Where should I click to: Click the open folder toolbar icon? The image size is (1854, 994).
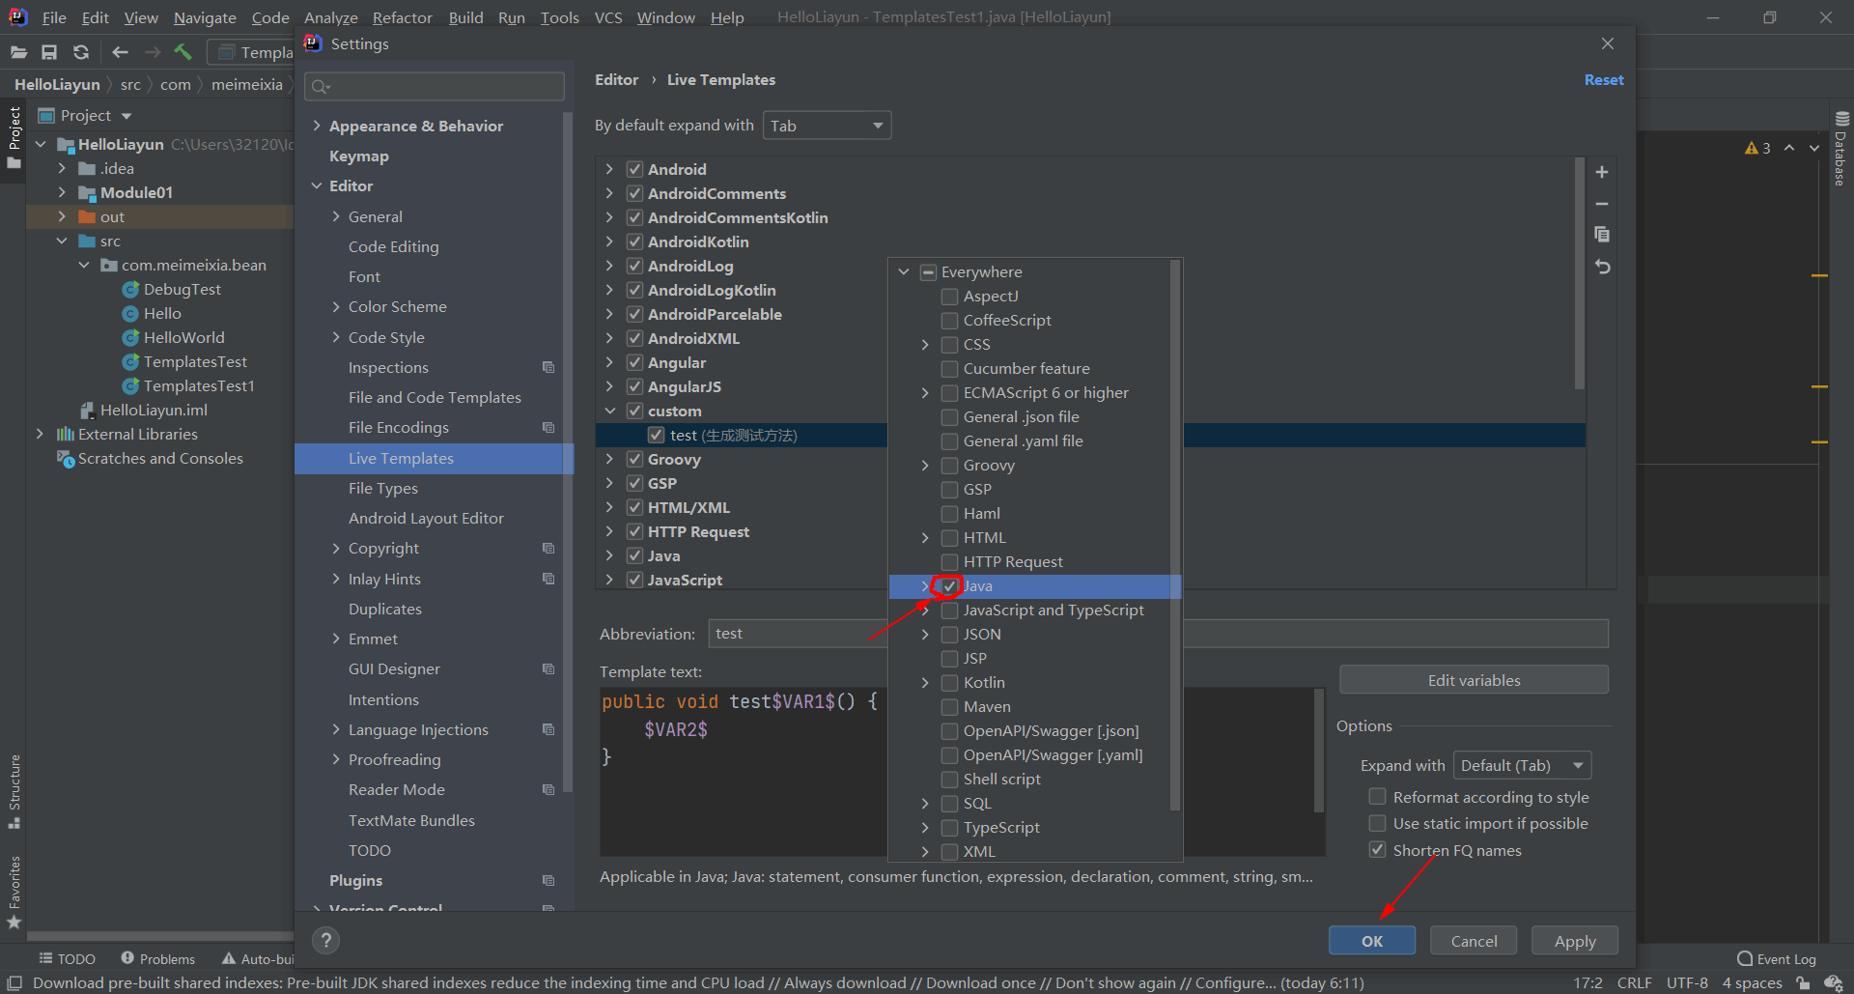coord(18,52)
